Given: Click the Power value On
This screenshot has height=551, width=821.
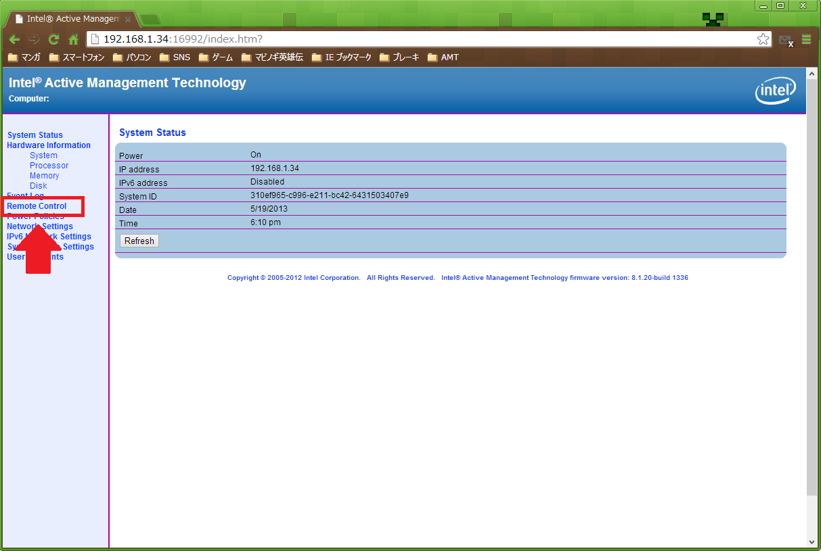Looking at the screenshot, I should coord(256,155).
